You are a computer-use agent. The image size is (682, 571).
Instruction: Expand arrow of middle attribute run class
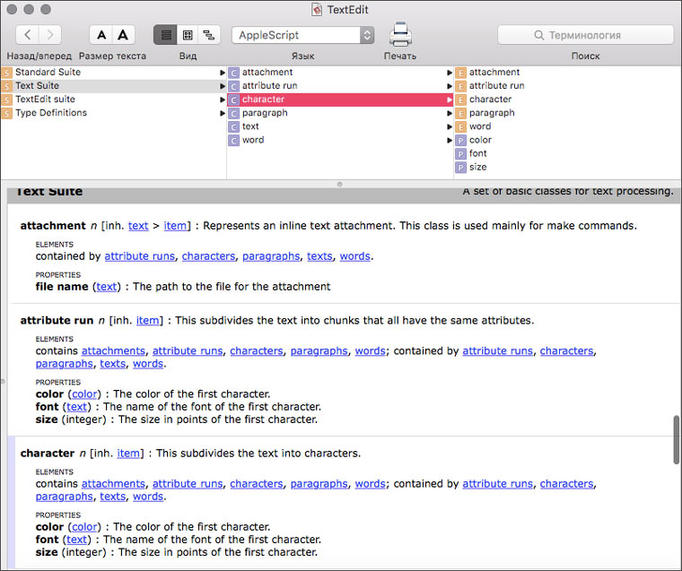coord(450,86)
